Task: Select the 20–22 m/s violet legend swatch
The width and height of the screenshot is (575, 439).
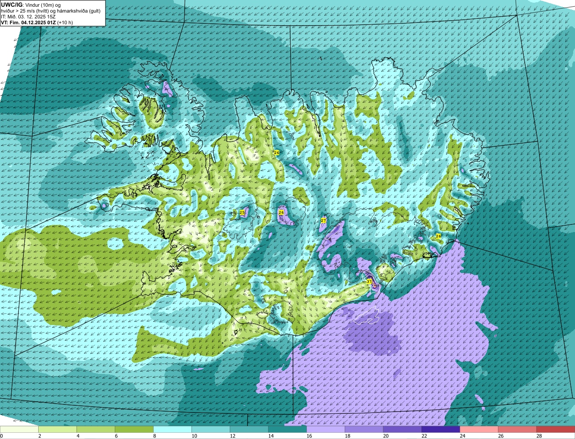Action: 402,429
